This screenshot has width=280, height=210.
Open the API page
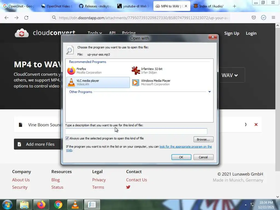click(x=112, y=33)
